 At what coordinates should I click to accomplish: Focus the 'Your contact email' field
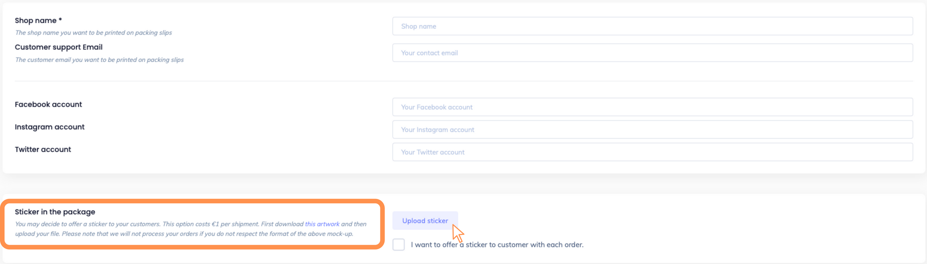pos(652,53)
